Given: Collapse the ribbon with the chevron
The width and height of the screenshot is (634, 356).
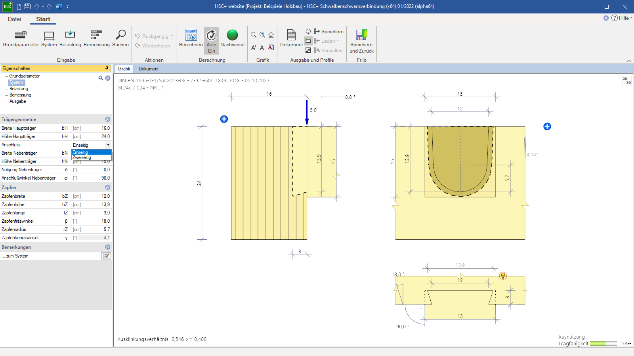Looking at the screenshot, I should [x=629, y=61].
